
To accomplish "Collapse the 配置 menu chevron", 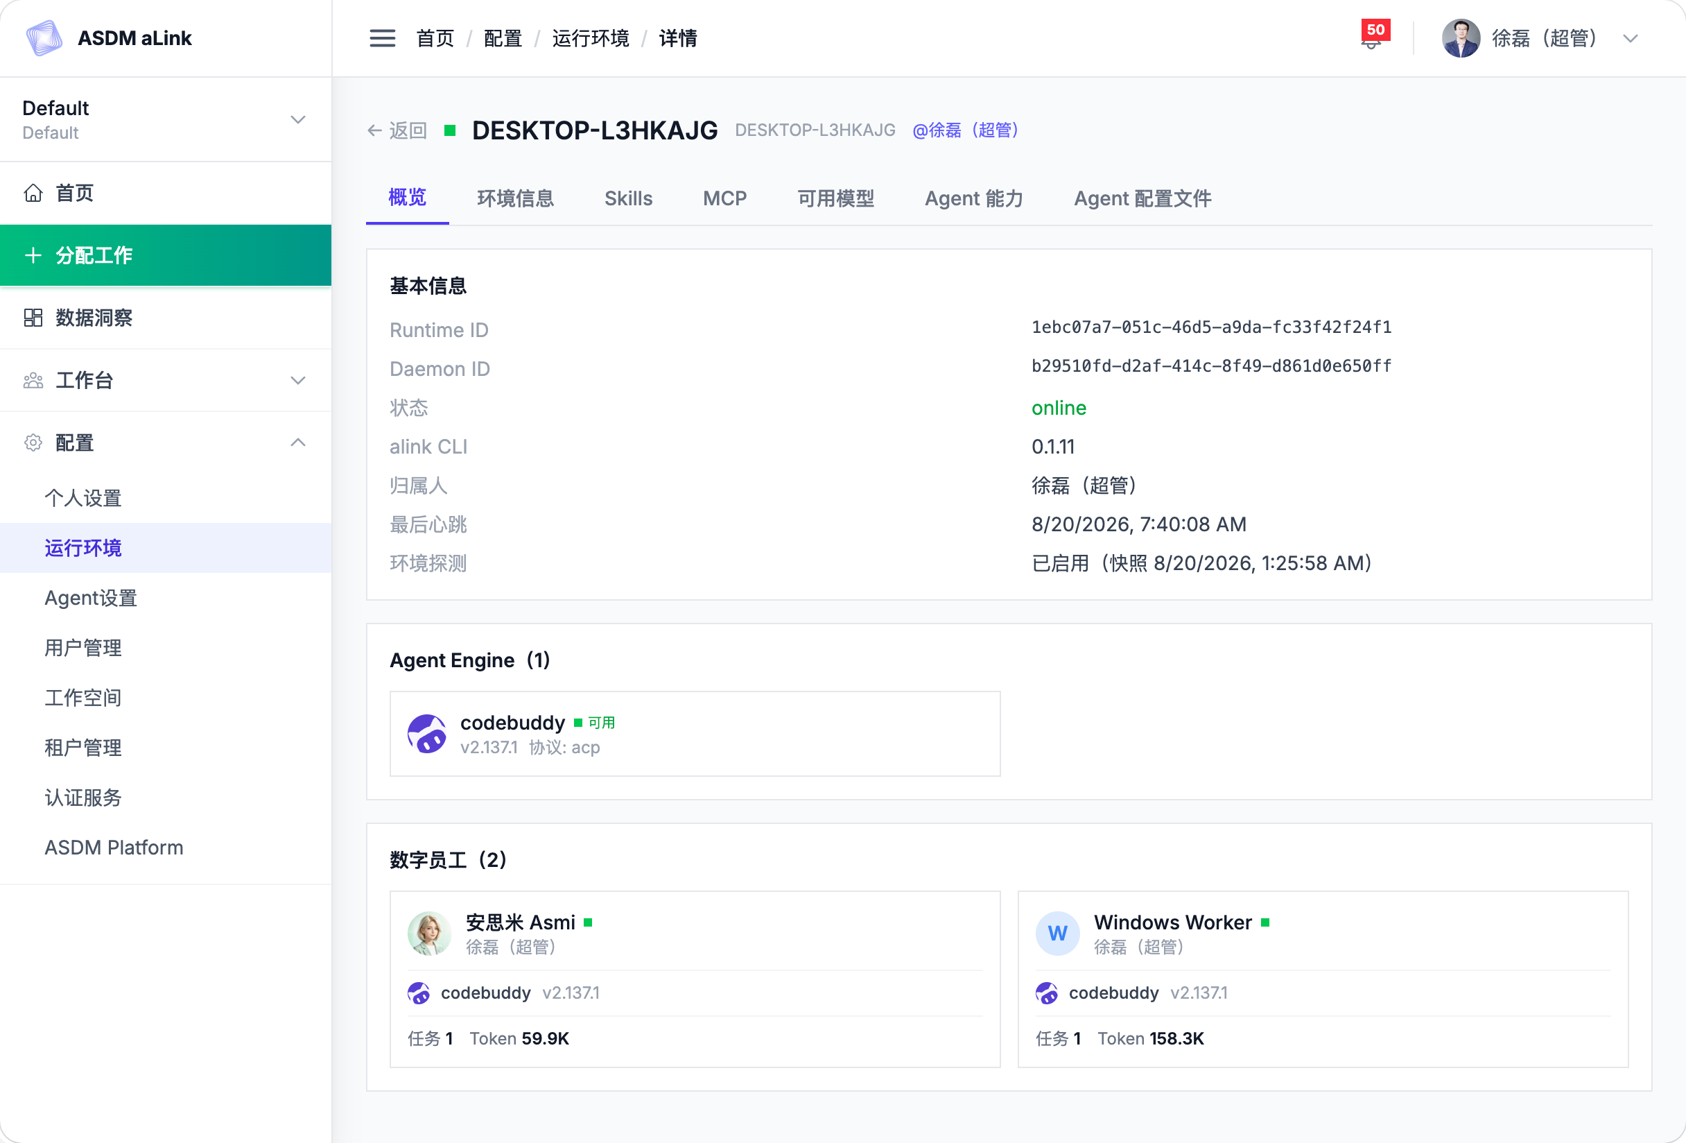I will (x=298, y=442).
